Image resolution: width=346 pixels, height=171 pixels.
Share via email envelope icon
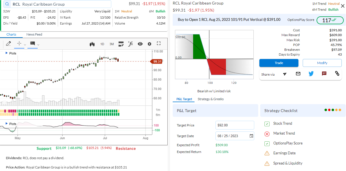coord(298,74)
